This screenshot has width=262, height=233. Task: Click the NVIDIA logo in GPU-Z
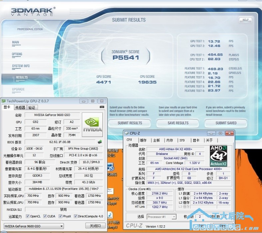point(92,124)
